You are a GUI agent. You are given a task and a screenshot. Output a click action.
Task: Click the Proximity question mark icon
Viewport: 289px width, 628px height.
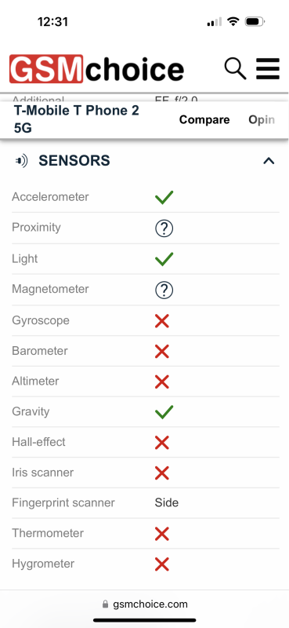164,228
